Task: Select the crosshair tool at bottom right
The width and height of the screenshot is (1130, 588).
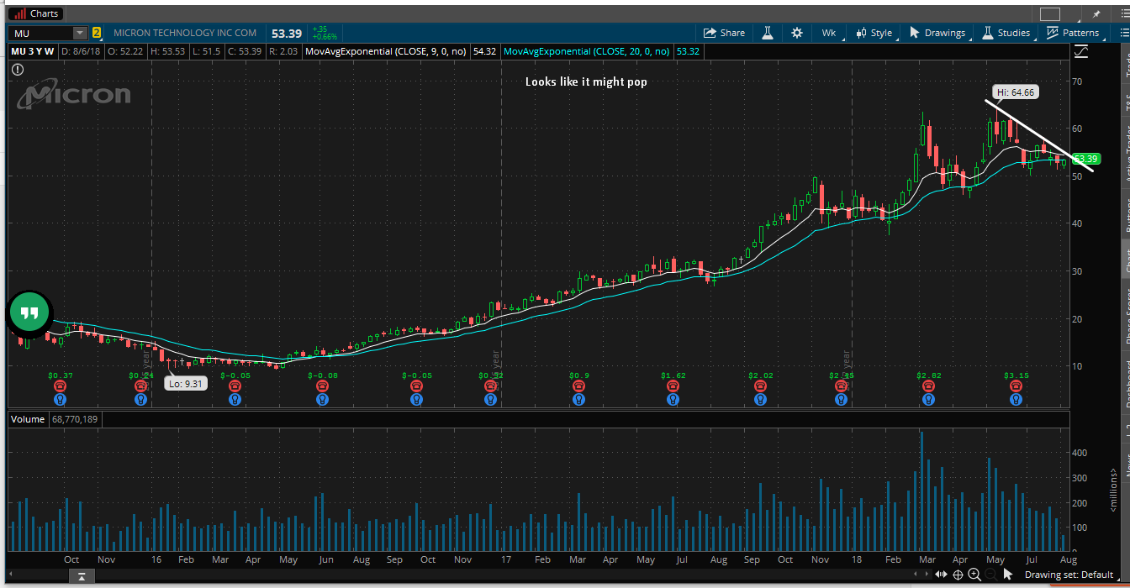Action: click(958, 575)
